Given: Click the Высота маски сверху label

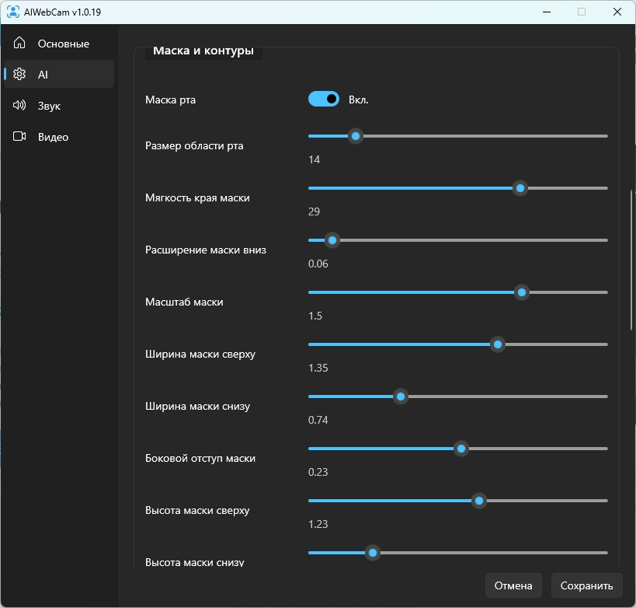Looking at the screenshot, I should (x=197, y=511).
